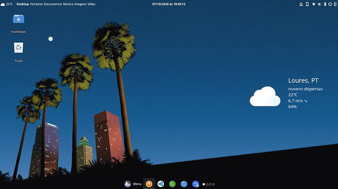Open the Brave browser from the dock
The width and height of the screenshot is (338, 189).
click(149, 184)
